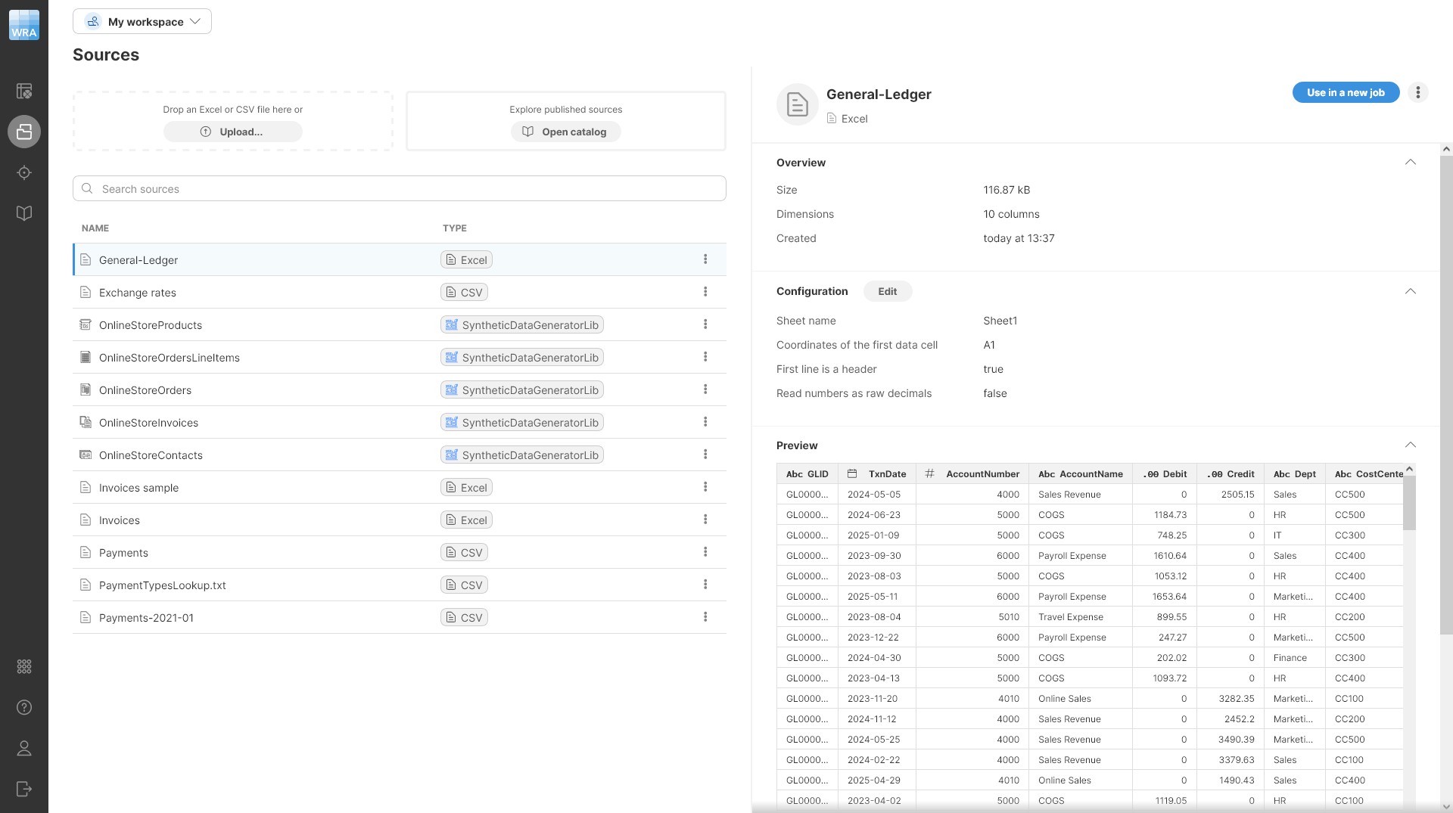1453x813 pixels.
Task: Collapse the Configuration section
Action: [1411, 291]
